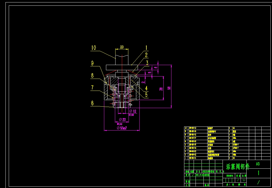This screenshot has width=272, height=188.
Task: Click the top width dimension 20
Action: [x=122, y=47]
